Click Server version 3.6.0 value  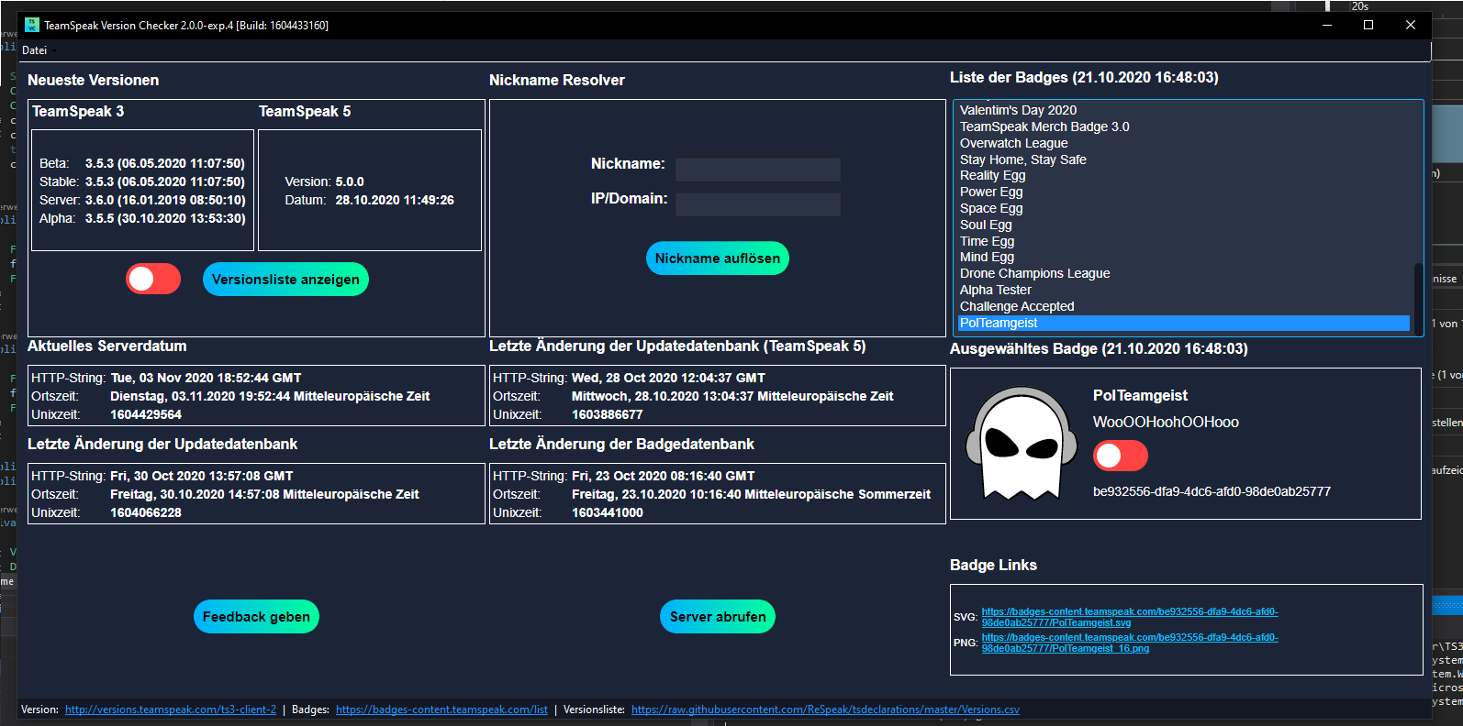[x=165, y=200]
